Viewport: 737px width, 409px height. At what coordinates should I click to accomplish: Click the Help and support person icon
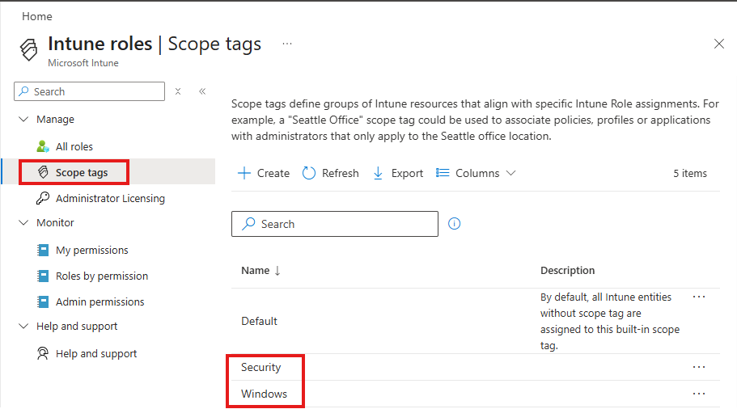click(44, 353)
